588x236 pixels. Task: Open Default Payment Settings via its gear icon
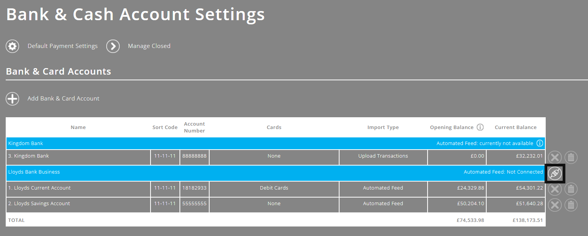tap(12, 46)
